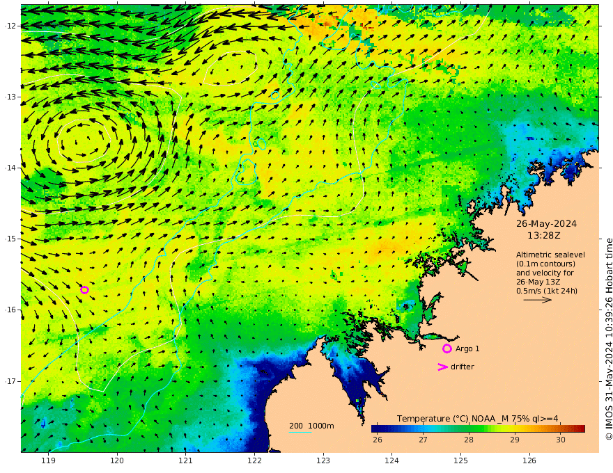This screenshot has width=613, height=473.
Task: Click latitude label -17 on the axis
Action: [10, 381]
